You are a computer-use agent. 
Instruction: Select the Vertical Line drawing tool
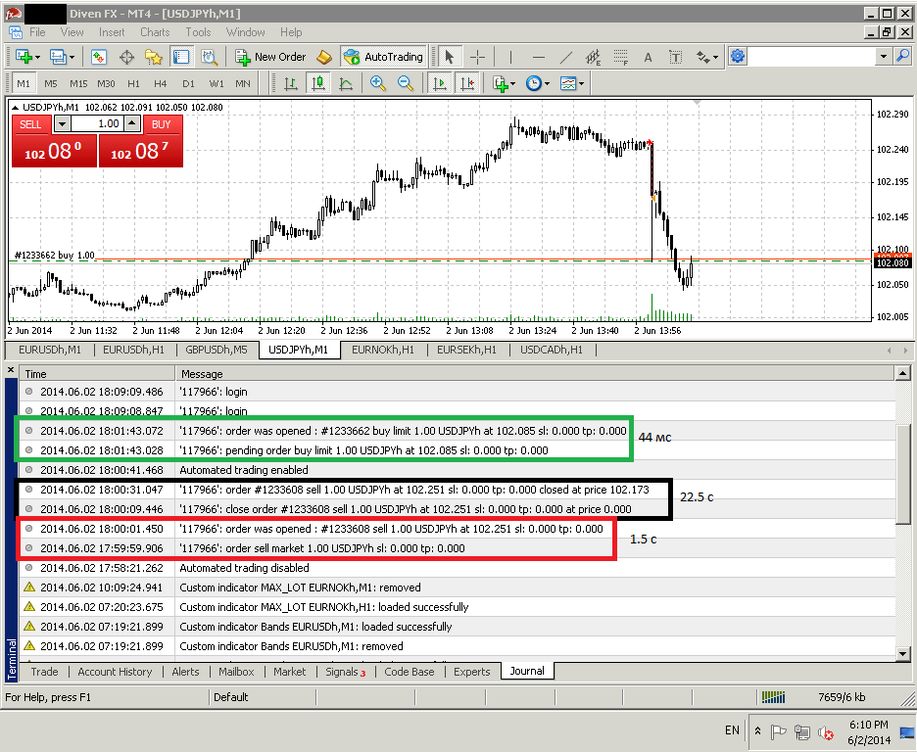(x=510, y=57)
